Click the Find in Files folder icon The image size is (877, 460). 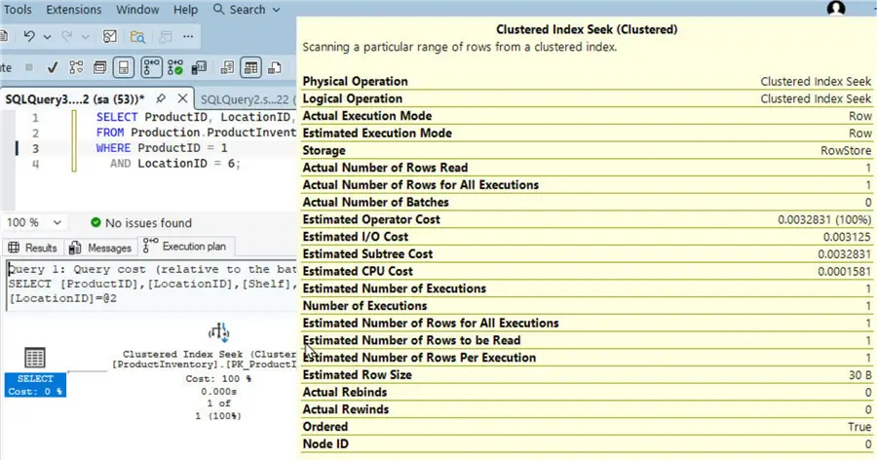click(x=137, y=37)
